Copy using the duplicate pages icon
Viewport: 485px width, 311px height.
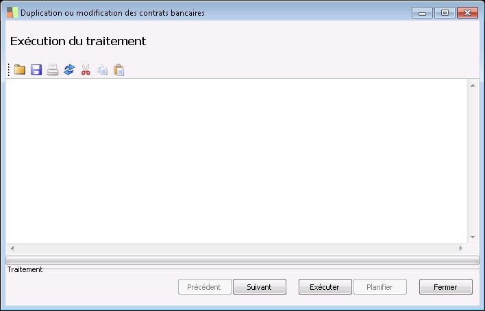(102, 70)
